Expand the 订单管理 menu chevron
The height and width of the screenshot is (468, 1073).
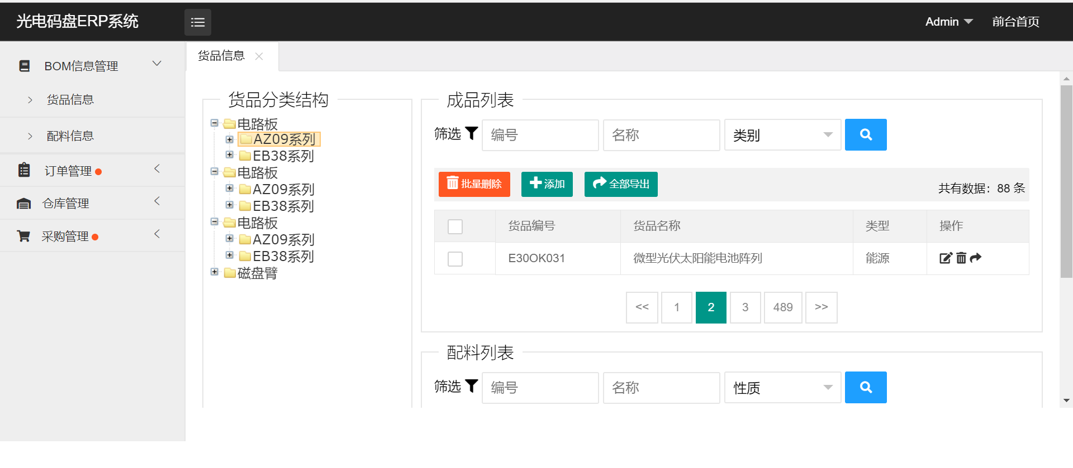pos(157,168)
